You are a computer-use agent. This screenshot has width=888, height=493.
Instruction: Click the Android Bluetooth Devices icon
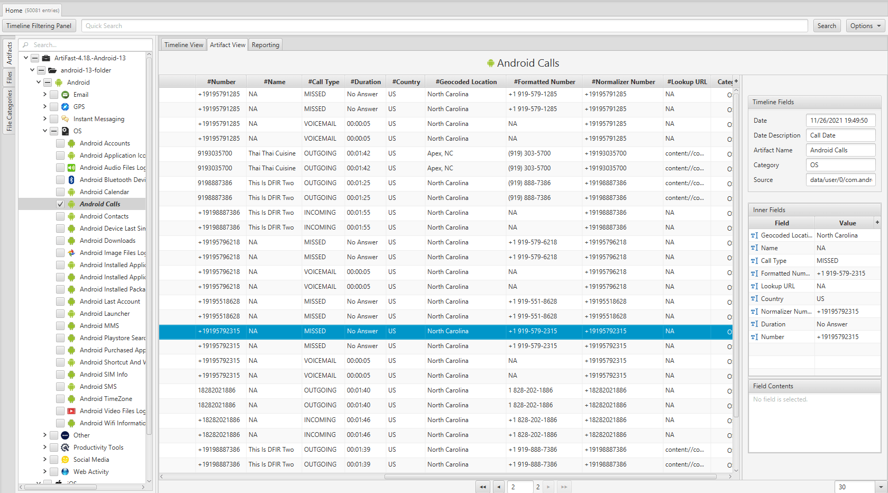71,180
